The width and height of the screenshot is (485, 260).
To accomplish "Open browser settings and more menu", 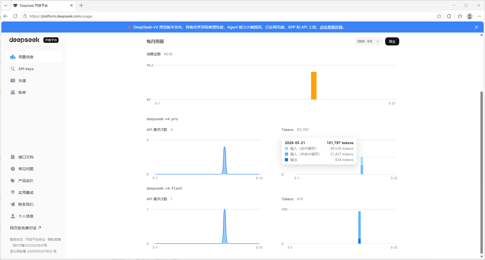I will (x=479, y=16).
